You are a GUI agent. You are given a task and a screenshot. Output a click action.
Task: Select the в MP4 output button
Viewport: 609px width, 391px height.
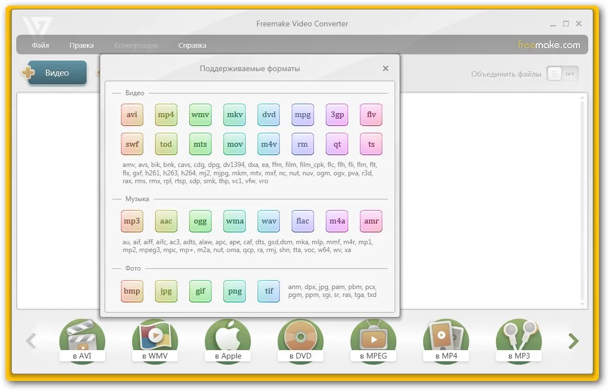[x=446, y=341]
